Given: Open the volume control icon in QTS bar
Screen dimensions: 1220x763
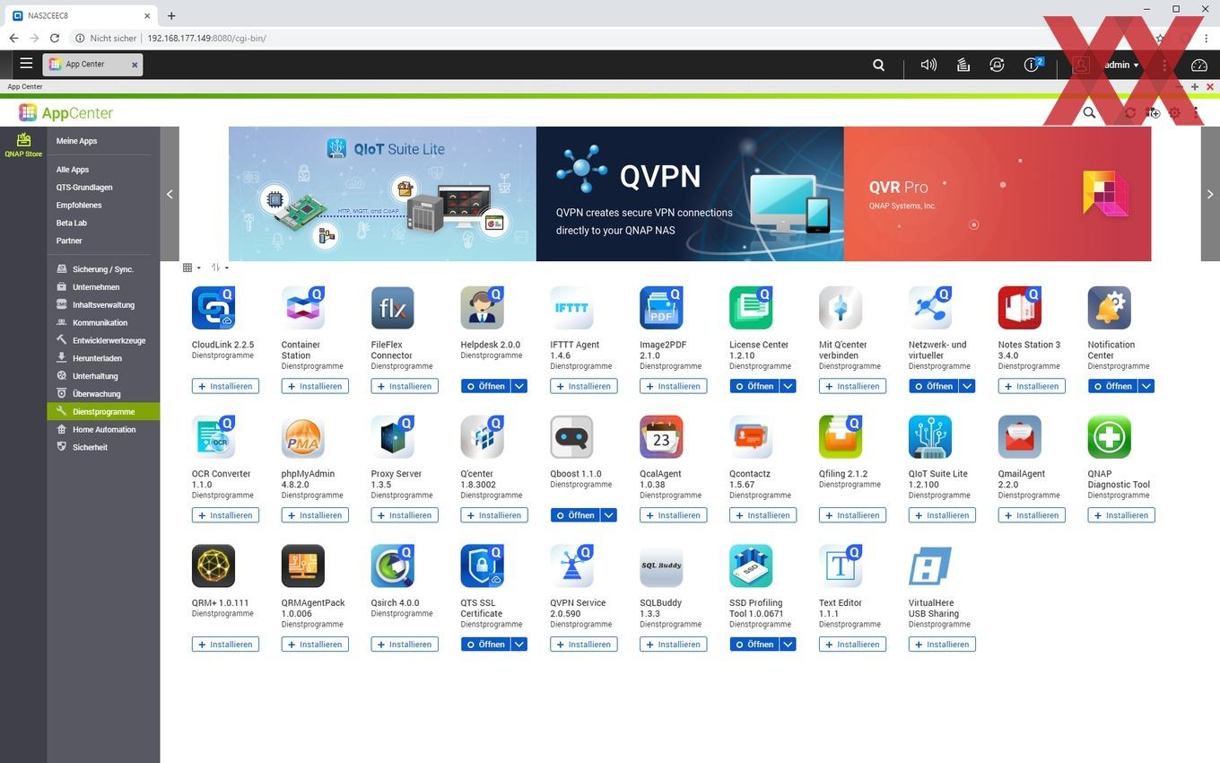Looking at the screenshot, I should click(x=928, y=65).
